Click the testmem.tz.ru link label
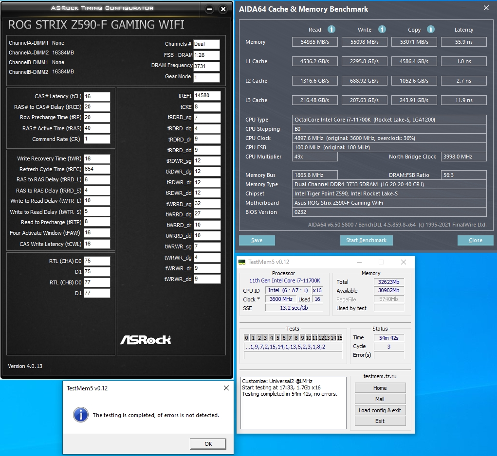The height and width of the screenshot is (456, 497). tap(380, 376)
